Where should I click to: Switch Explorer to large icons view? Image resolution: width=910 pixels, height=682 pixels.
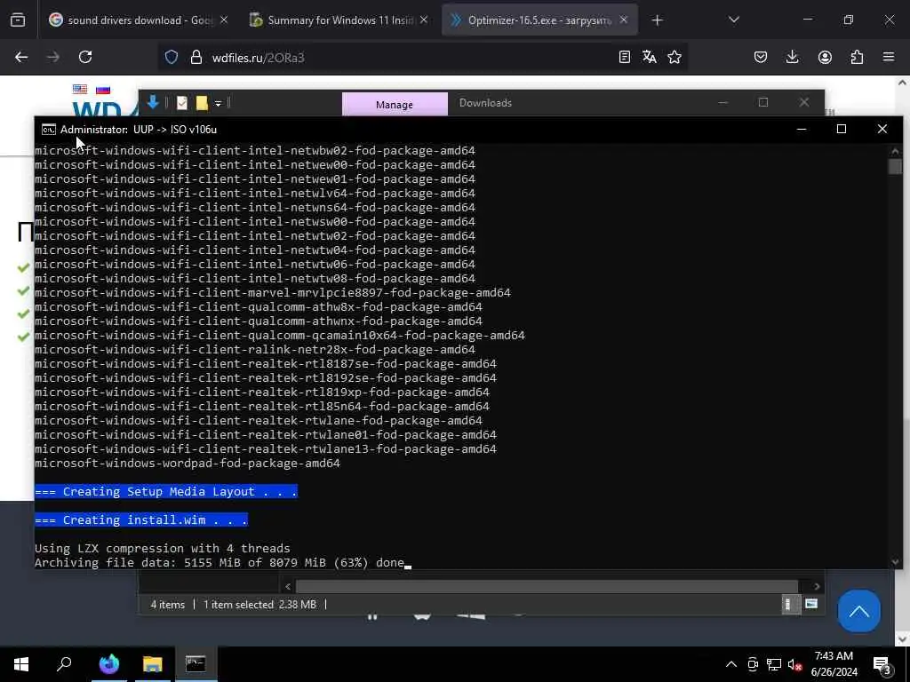pos(810,604)
